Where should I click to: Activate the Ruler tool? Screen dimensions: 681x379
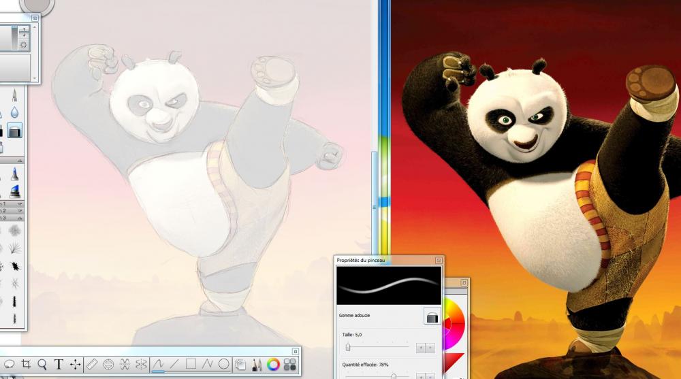(x=92, y=364)
